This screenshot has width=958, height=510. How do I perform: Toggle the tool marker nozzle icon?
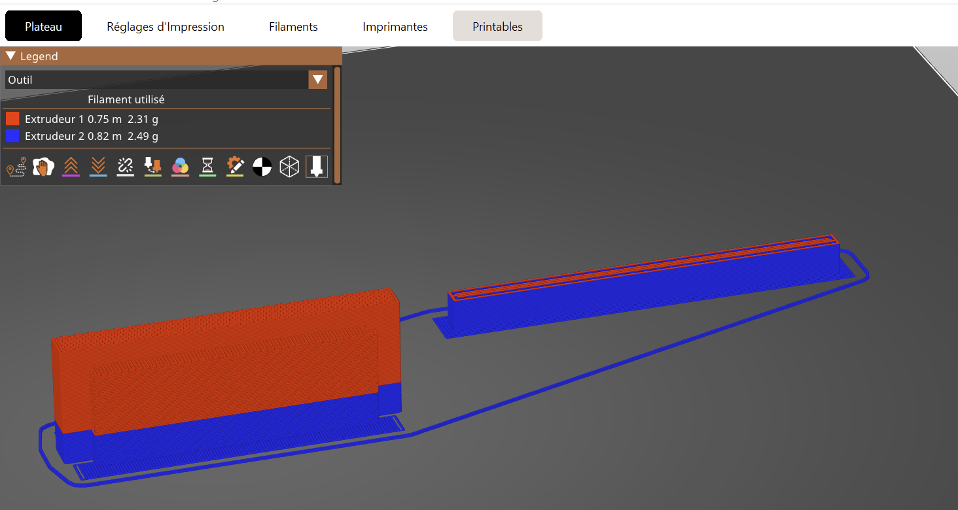317,167
